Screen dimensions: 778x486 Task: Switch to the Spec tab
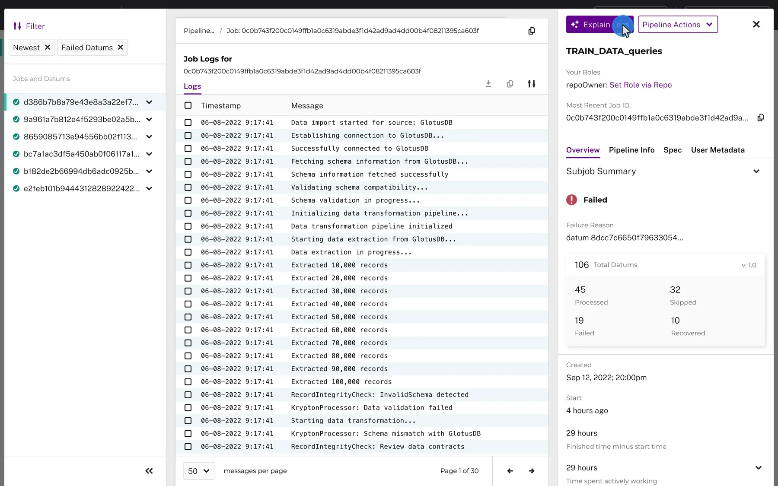(x=673, y=150)
